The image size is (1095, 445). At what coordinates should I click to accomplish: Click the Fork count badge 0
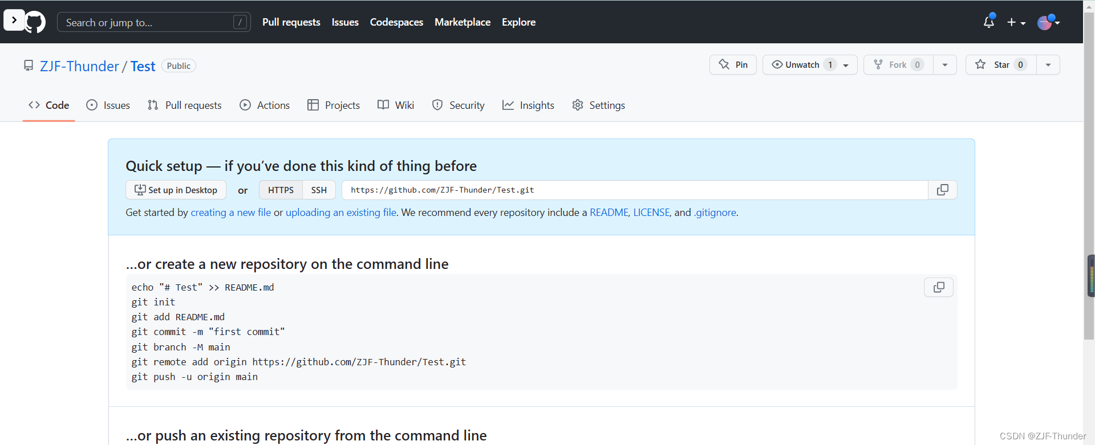point(917,64)
